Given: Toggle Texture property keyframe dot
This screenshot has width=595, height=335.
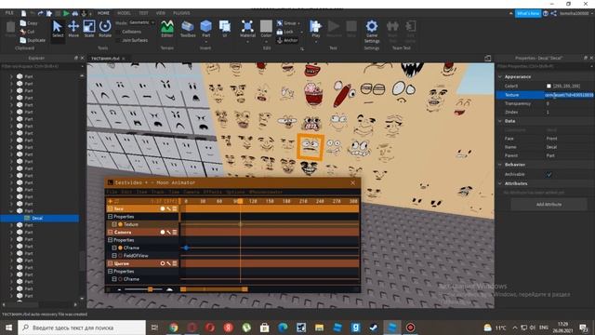Looking at the screenshot, I should coord(120,224).
